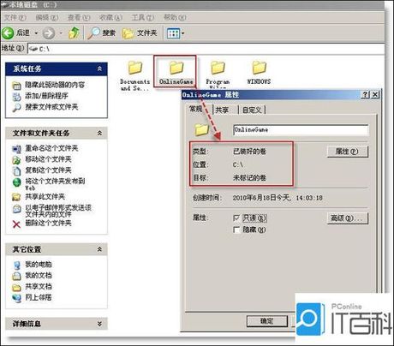Click the 共享此文件夹 share icon
Image resolution: width=394 pixels, height=346 pixels.
[16, 197]
